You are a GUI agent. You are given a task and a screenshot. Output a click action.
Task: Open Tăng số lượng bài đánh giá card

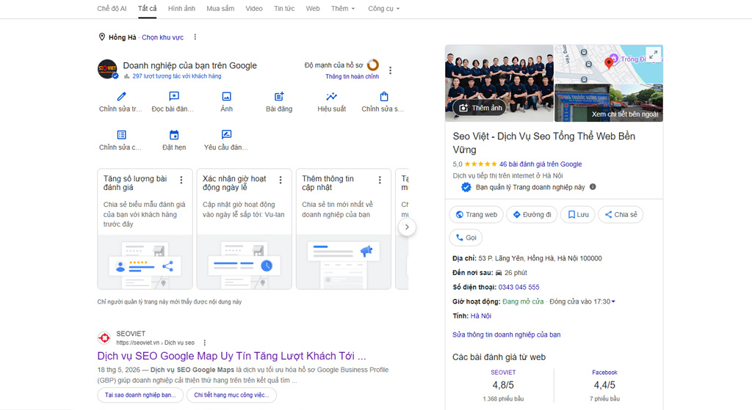[145, 229]
